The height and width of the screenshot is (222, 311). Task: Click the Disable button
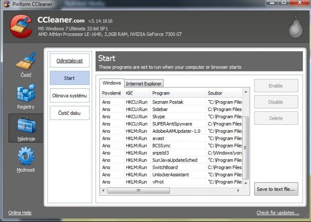coord(276,102)
